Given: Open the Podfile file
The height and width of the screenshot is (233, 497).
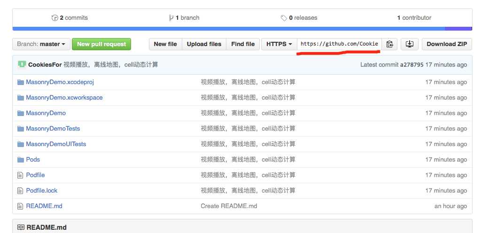Looking at the screenshot, I should pyautogui.click(x=36, y=175).
